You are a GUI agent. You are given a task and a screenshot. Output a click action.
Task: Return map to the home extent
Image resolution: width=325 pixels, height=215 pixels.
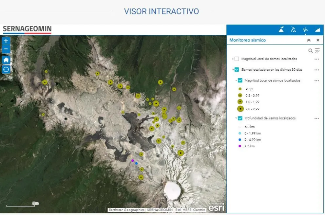[x=6, y=60]
